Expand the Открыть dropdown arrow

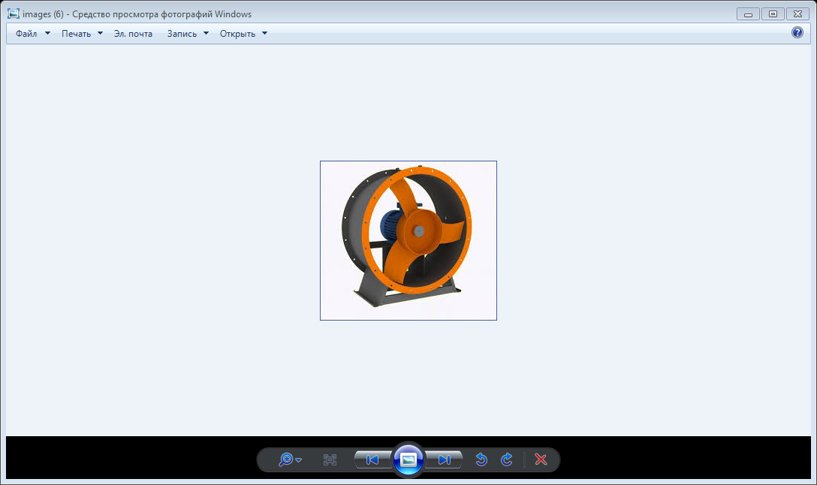pos(264,33)
